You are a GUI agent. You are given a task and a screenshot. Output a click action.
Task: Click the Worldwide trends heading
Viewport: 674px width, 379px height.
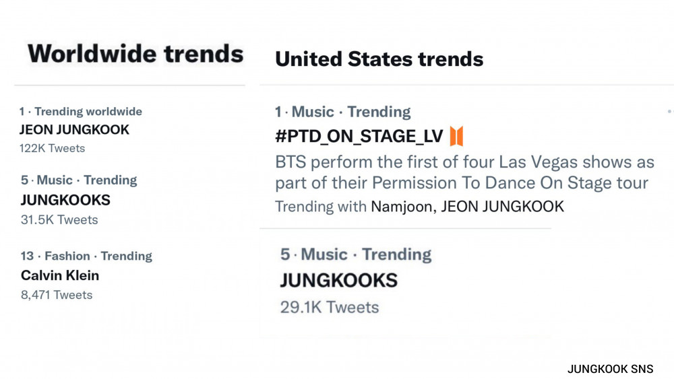[135, 54]
